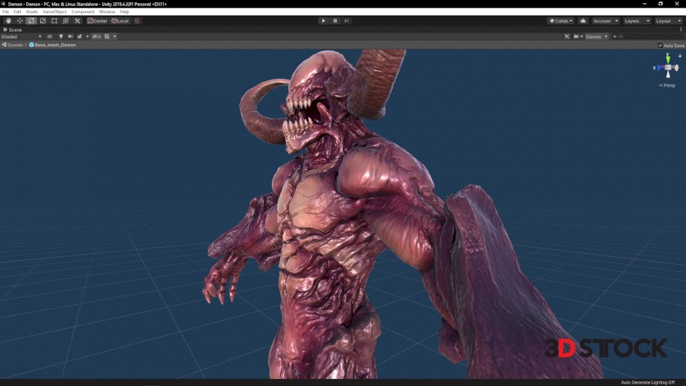Toggle handle rotation Local button
This screenshot has width=686, height=386.
(120, 21)
